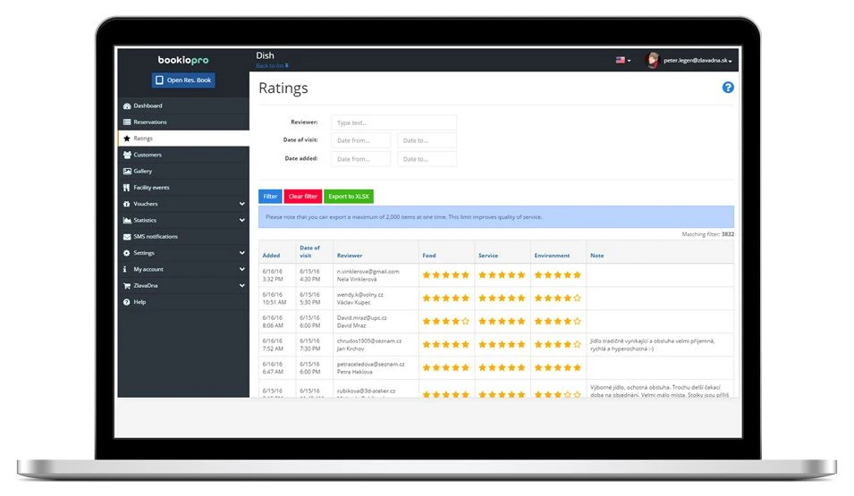Select the Reservations list icon
The image size is (854, 496).
(x=127, y=122)
